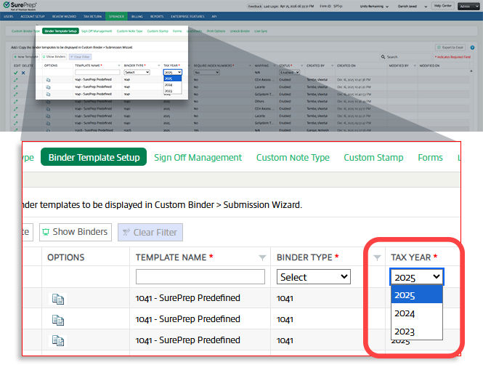The image size is (483, 381).
Task: Select the enlarged Forms tab
Action: pos(430,158)
